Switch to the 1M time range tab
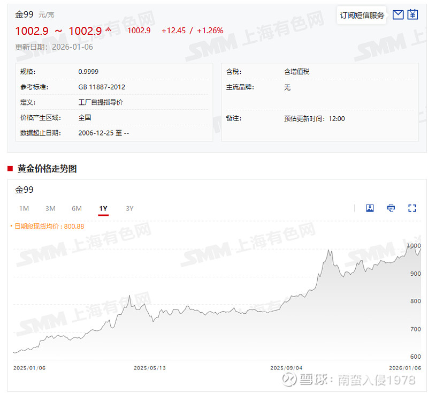The height and width of the screenshot is (393, 428). pos(24,208)
